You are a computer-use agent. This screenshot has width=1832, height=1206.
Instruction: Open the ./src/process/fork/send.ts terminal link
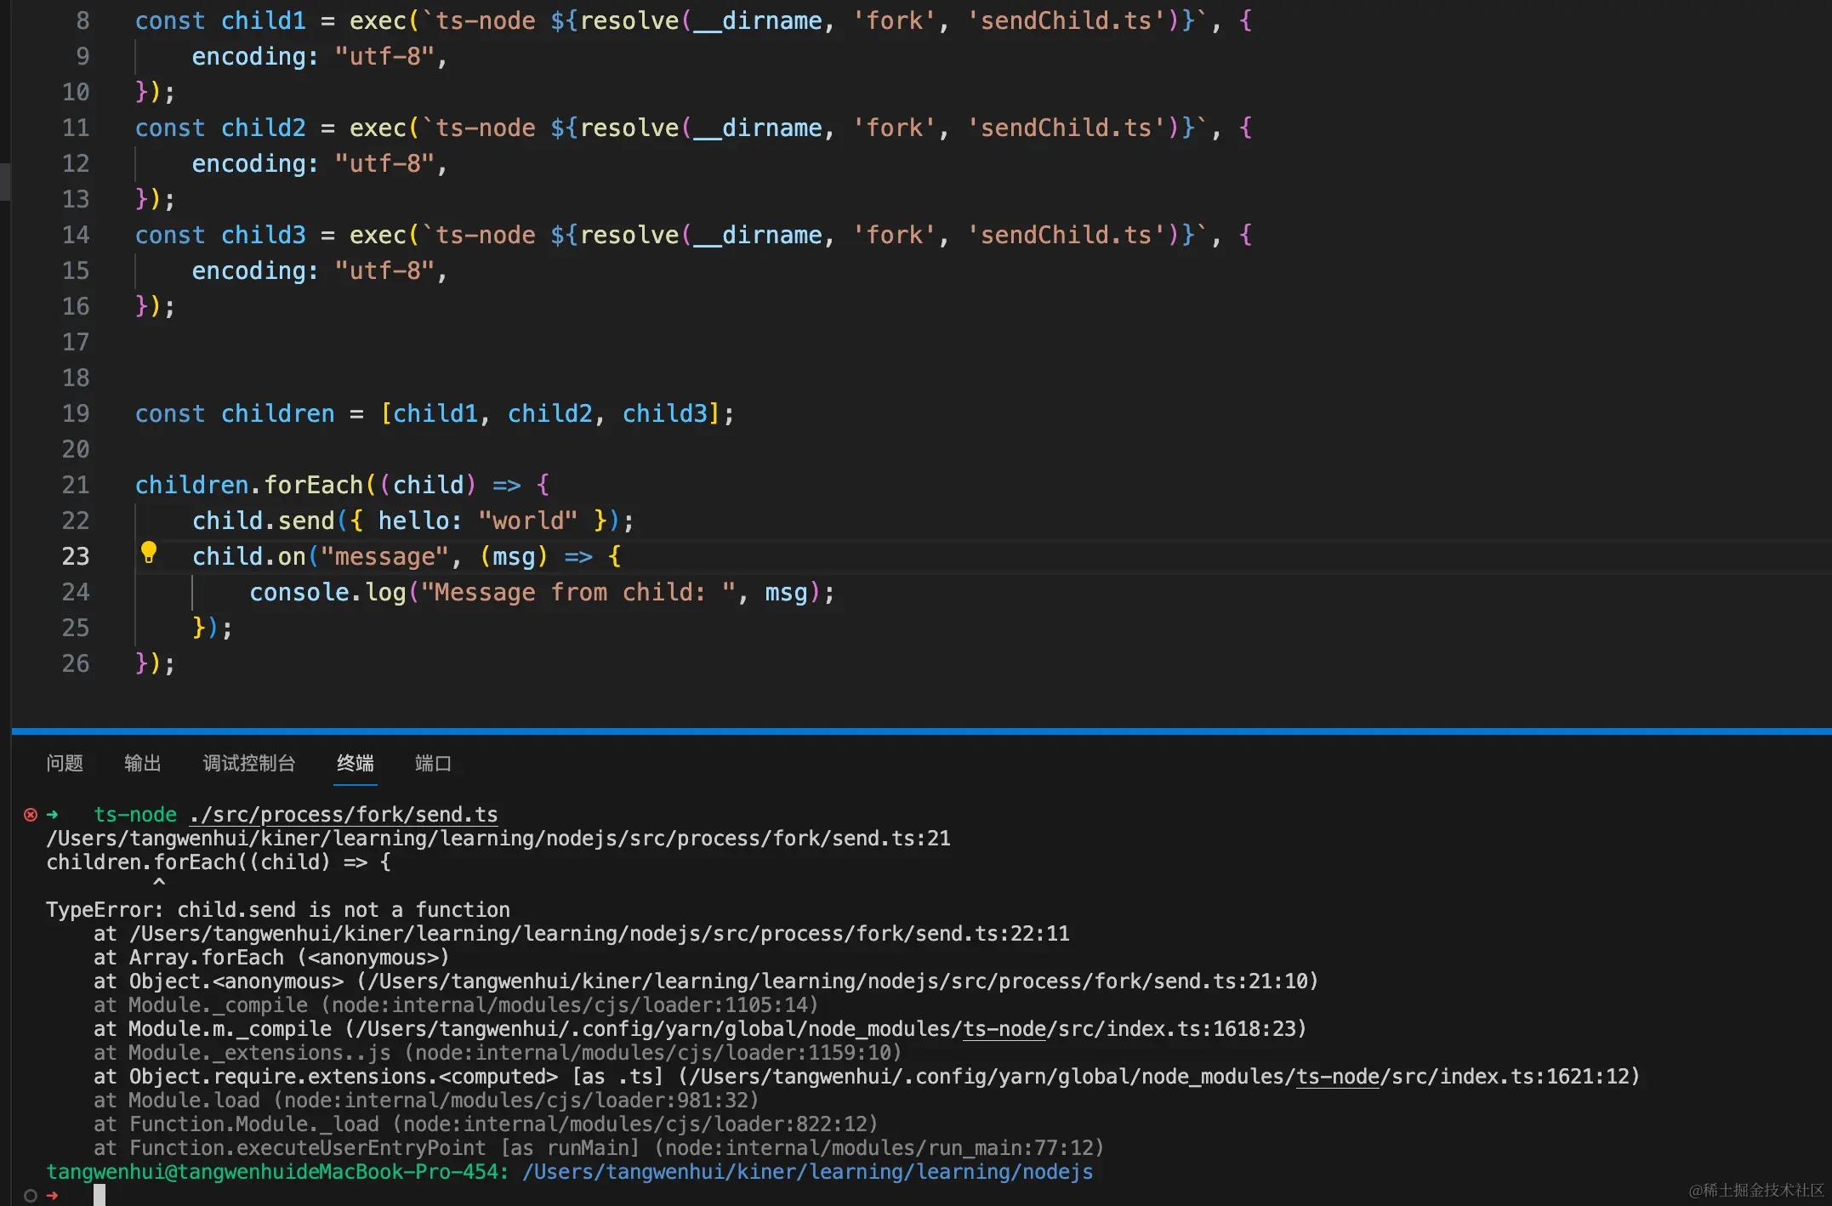(344, 815)
